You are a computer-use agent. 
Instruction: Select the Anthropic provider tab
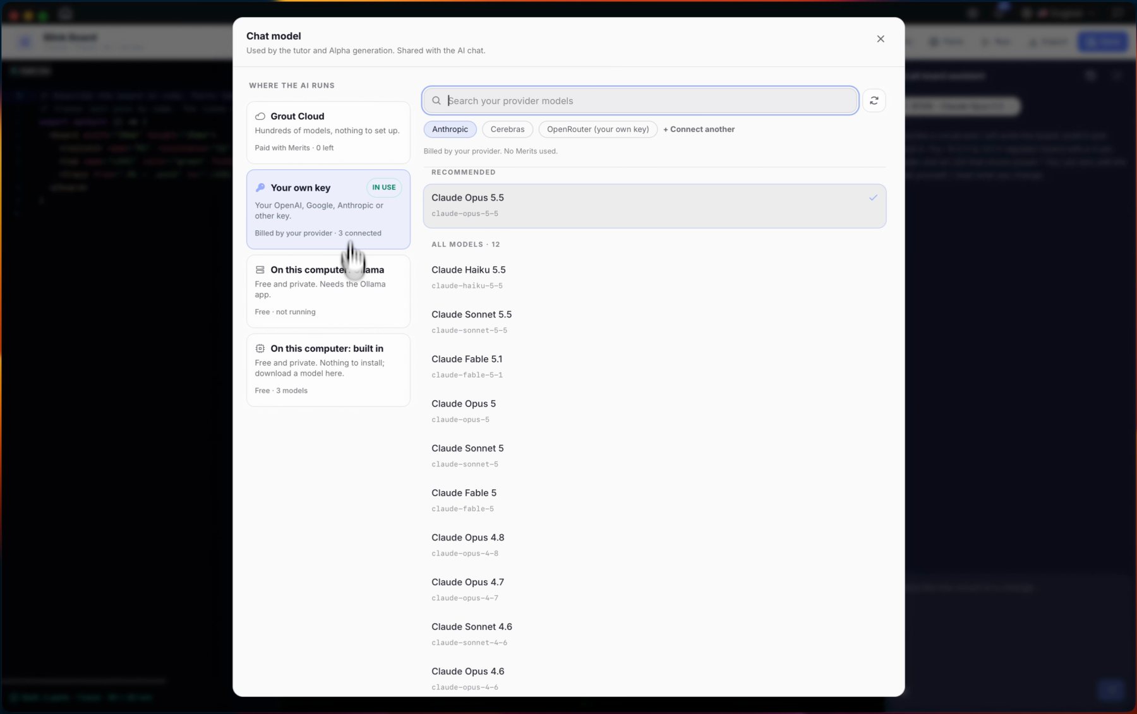450,129
